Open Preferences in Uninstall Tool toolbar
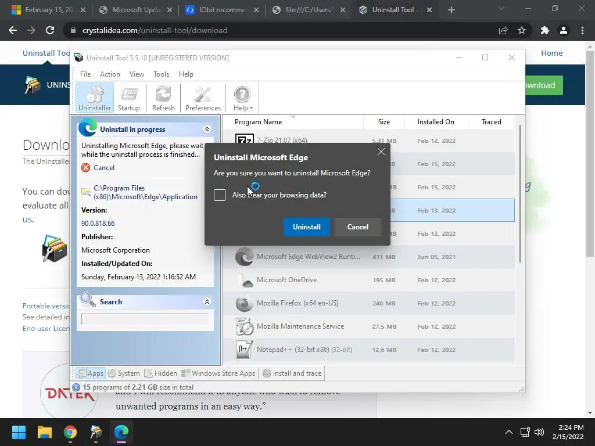The image size is (595, 446). point(203,98)
